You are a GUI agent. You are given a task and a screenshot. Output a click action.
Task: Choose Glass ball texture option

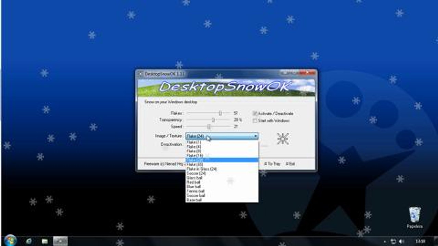coord(222,178)
